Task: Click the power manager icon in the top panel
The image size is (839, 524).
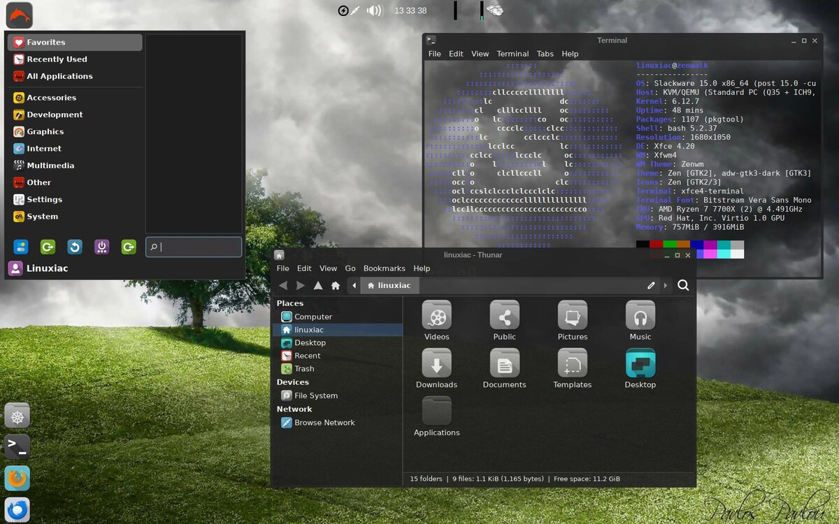Action: 343,10
